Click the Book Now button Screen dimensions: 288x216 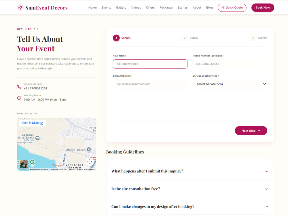click(263, 8)
